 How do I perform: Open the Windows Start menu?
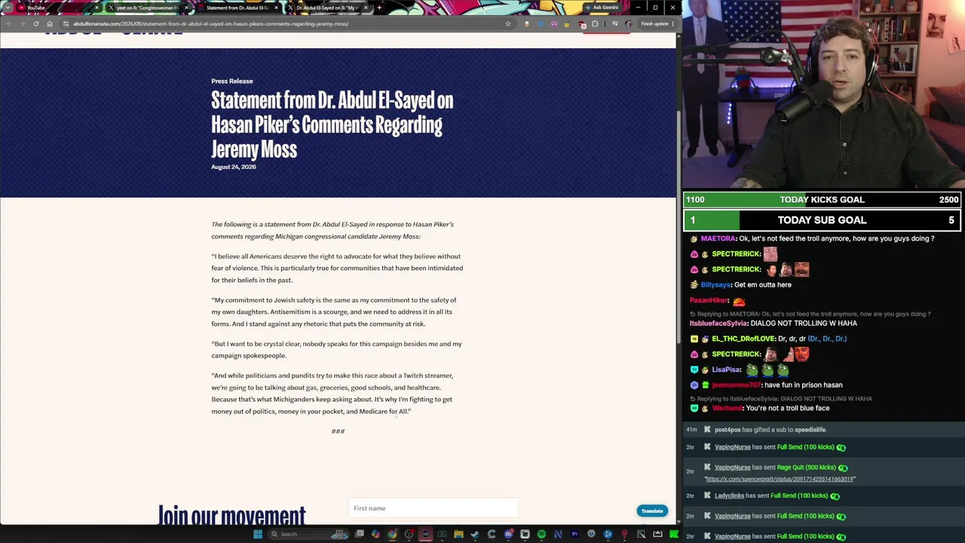click(x=258, y=534)
